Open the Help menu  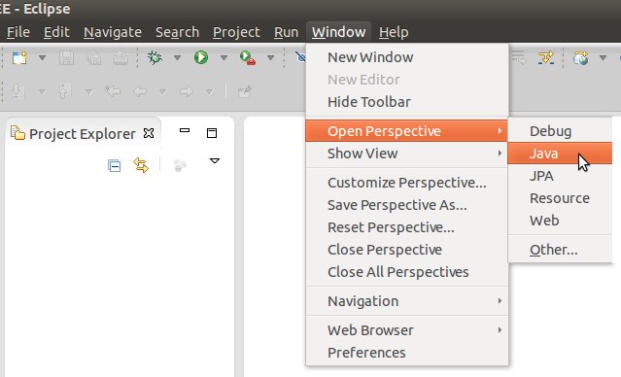394,32
